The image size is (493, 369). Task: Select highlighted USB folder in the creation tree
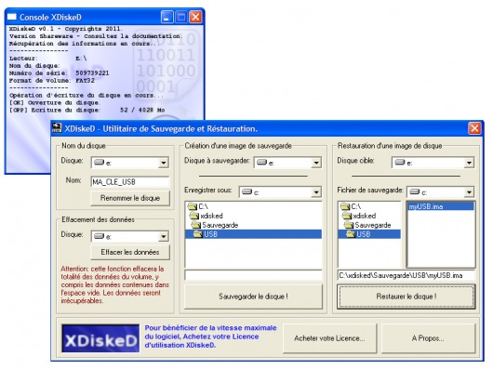(253, 234)
